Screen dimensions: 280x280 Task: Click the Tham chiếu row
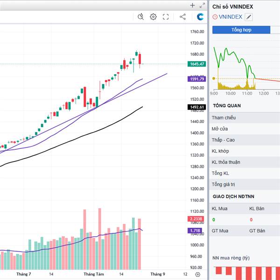pyautogui.click(x=245, y=118)
